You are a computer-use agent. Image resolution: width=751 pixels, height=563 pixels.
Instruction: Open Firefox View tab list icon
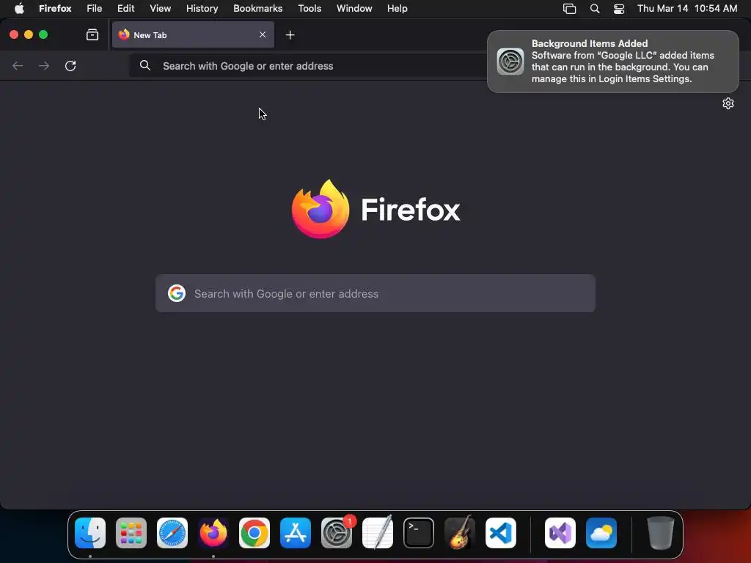coord(92,34)
